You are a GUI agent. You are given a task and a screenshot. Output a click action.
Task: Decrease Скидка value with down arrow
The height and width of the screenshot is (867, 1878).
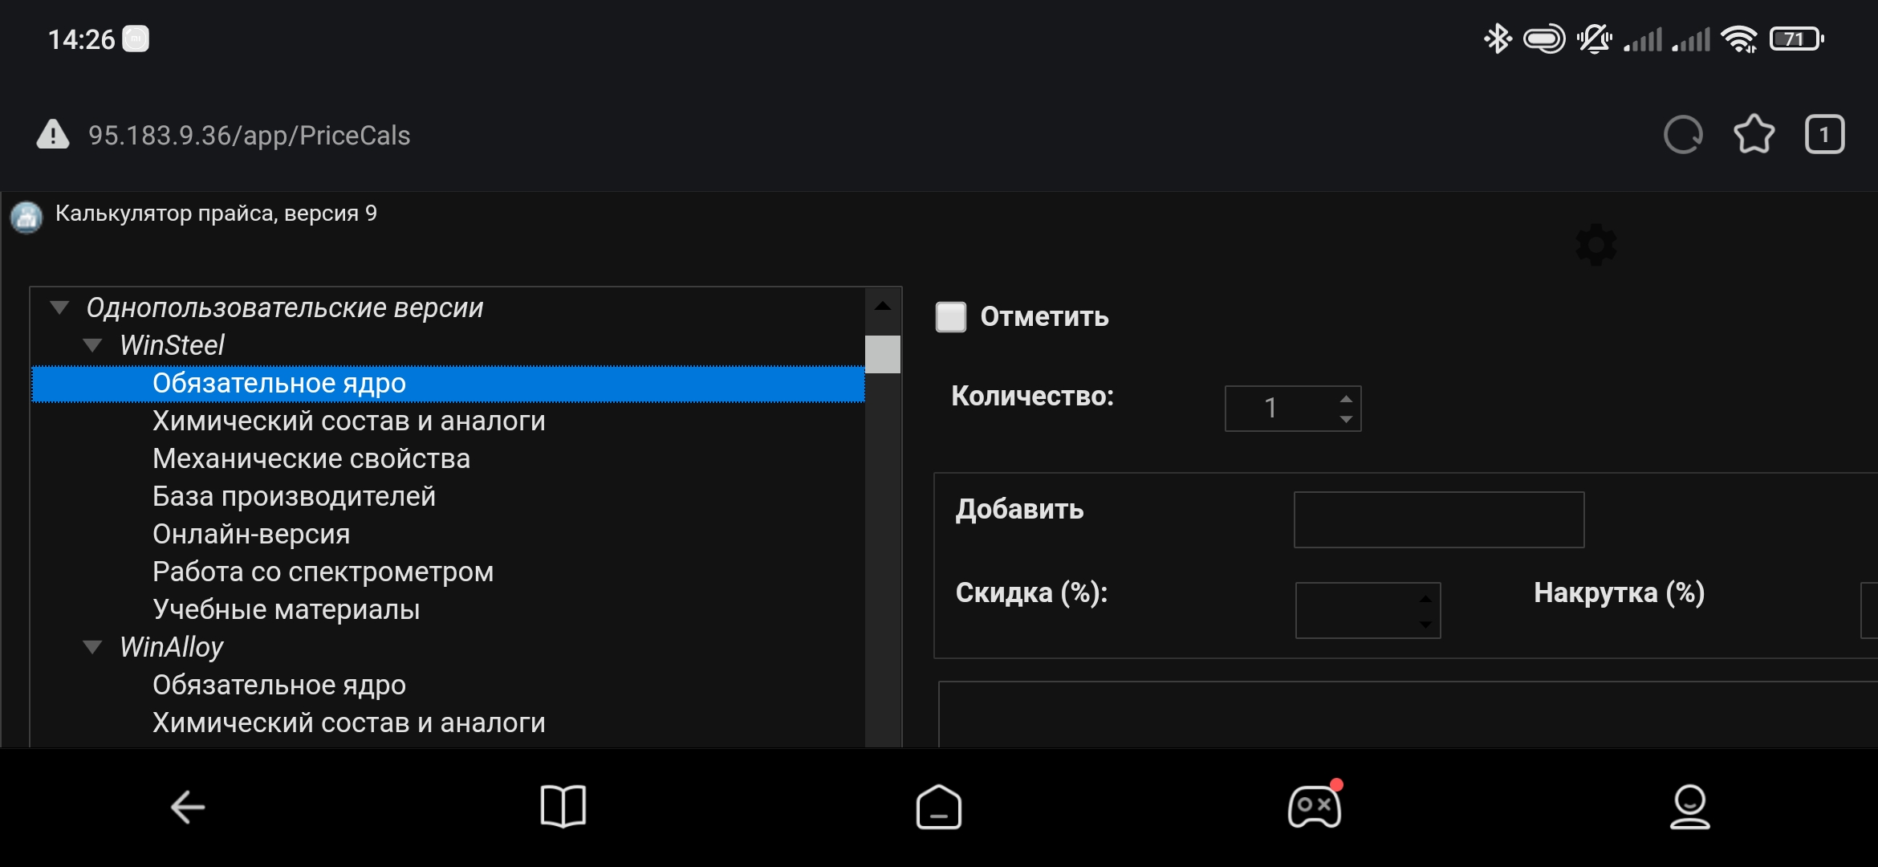(x=1425, y=624)
